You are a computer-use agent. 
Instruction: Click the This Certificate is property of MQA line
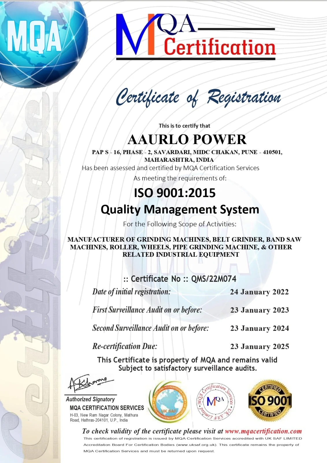[x=187, y=360]
